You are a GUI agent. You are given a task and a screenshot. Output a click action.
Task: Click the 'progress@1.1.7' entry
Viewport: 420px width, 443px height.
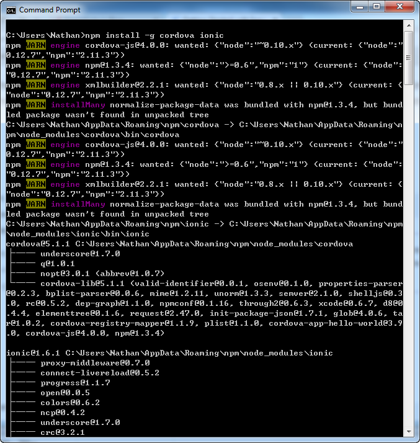click(76, 383)
